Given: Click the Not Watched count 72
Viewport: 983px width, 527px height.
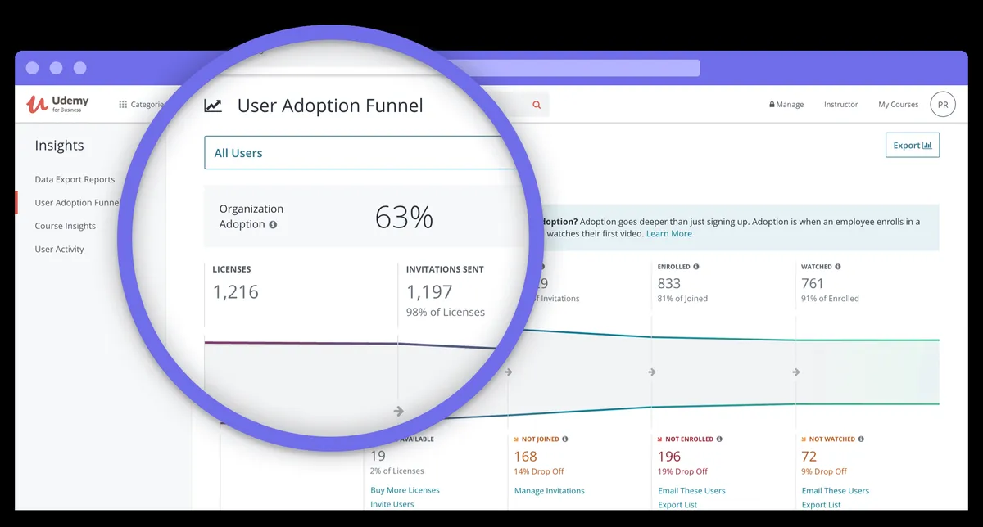Looking at the screenshot, I should 809,456.
